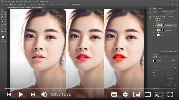Open the Style Normal dropdown in options bar
179x100 pixels.
click(x=45, y=4)
